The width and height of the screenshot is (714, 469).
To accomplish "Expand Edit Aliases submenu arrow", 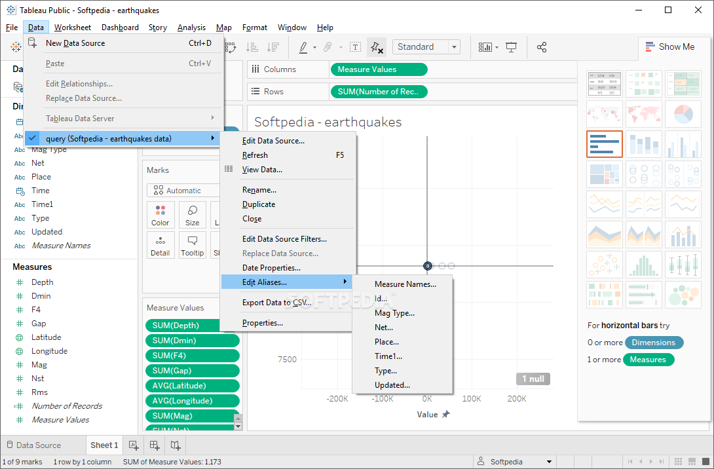I will (x=345, y=282).
